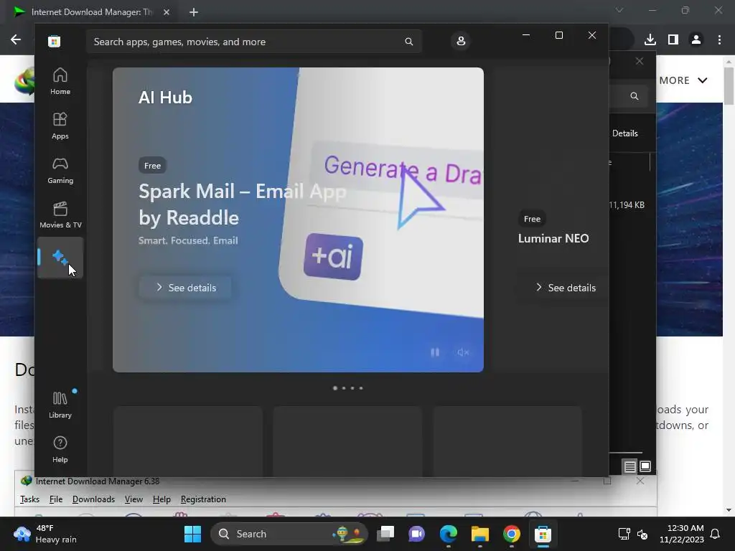Open Chrome profile avatar icon
The height and width of the screenshot is (551, 735).
(x=696, y=40)
